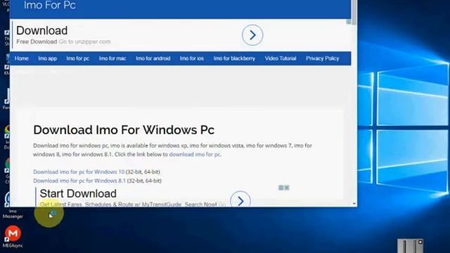Open Imo for android page
This screenshot has width=450, height=253.
(x=153, y=58)
